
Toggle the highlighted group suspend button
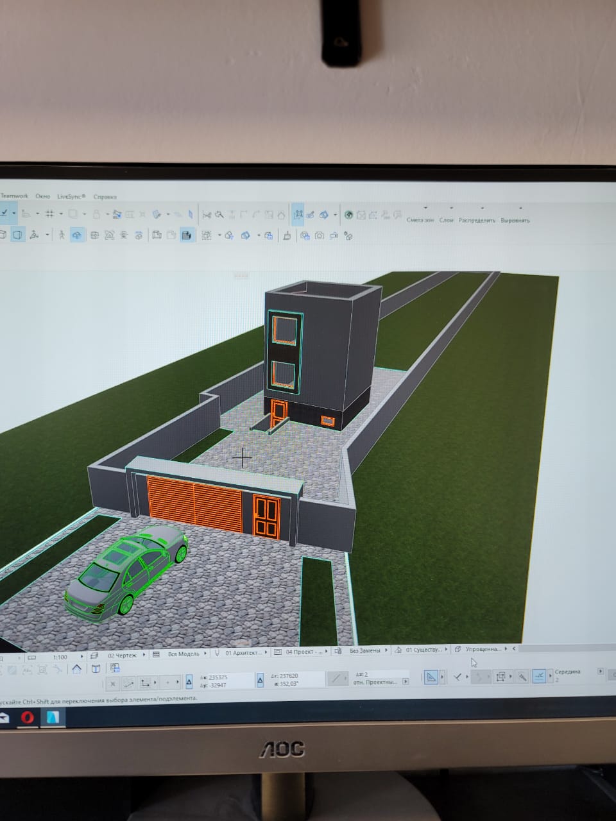298,215
